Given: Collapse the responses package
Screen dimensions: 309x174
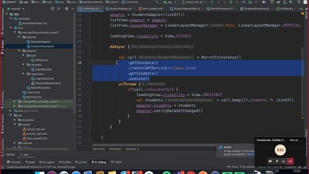Looking at the screenshot, I should click(x=23, y=74).
